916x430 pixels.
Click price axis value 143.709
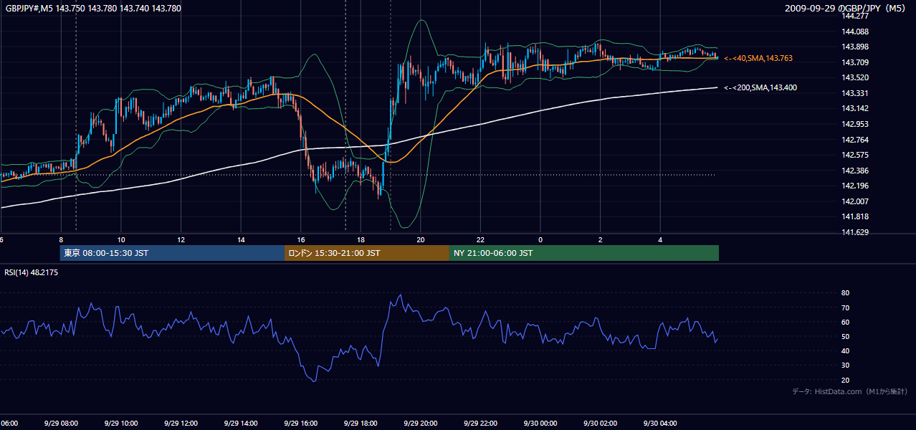coord(854,62)
